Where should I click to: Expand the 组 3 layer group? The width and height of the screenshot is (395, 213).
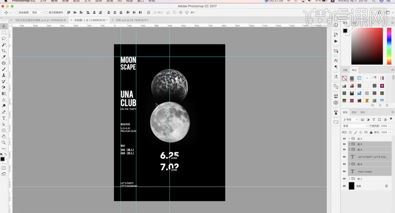pos(349,139)
